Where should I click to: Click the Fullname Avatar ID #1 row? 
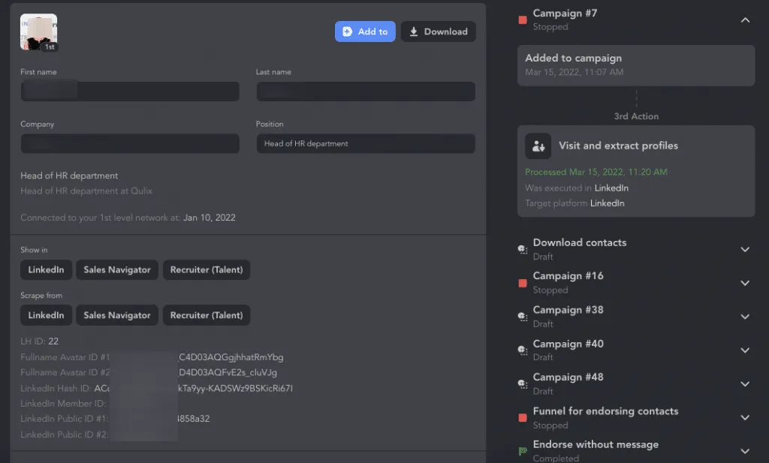(152, 357)
